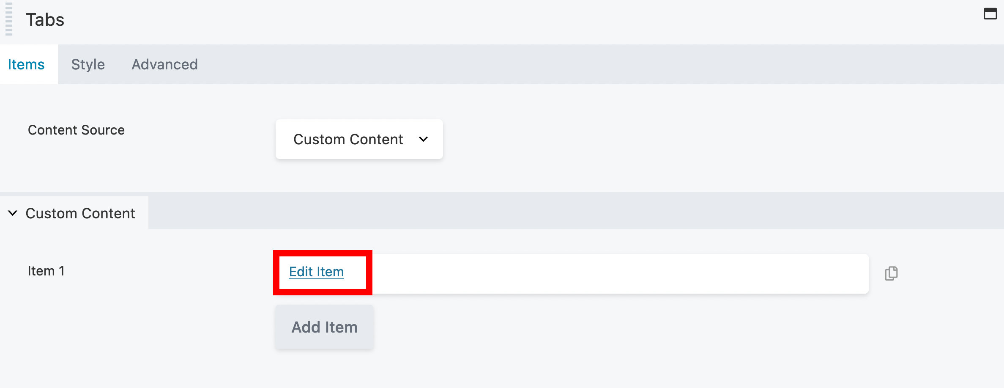Click the duplicate icon next to Item 1
This screenshot has width=1004, height=388.
[891, 273]
